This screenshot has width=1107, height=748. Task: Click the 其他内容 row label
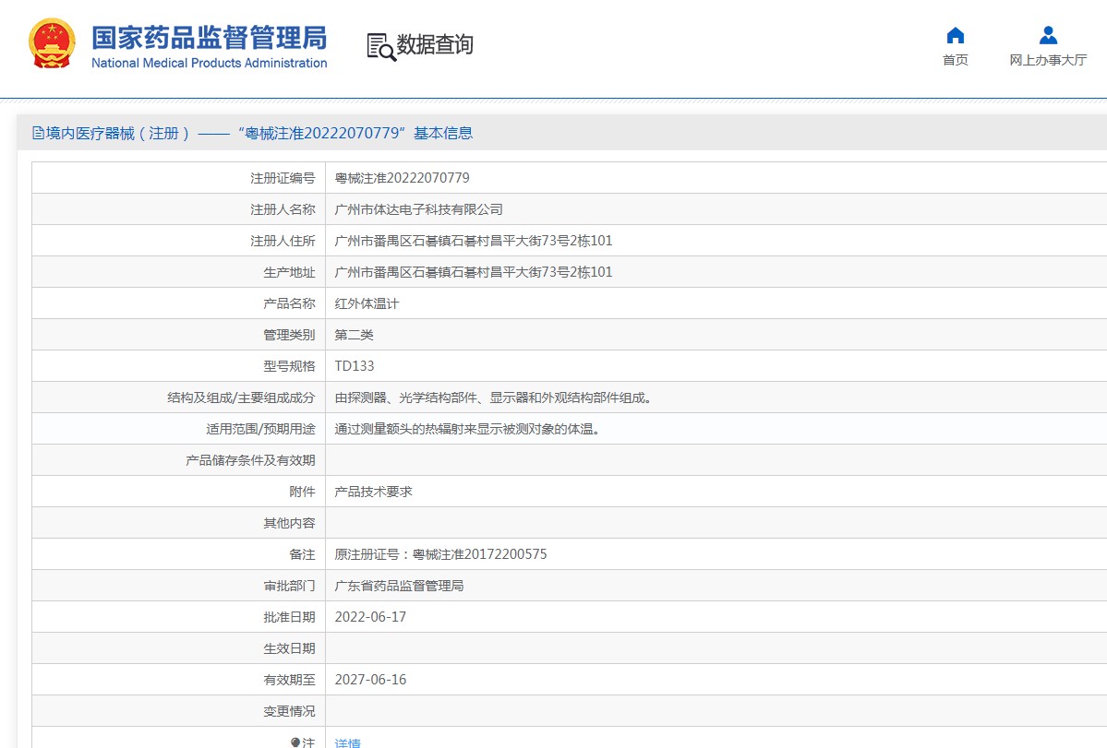289,523
